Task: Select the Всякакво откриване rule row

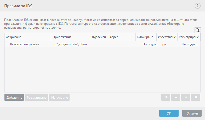Action: pyautogui.click(x=102, y=44)
